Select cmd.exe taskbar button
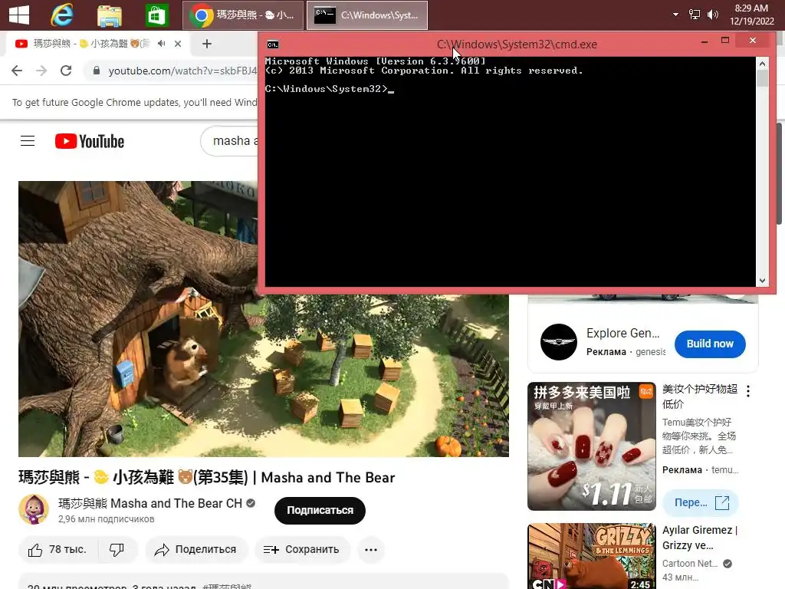The width and height of the screenshot is (785, 589). [367, 15]
